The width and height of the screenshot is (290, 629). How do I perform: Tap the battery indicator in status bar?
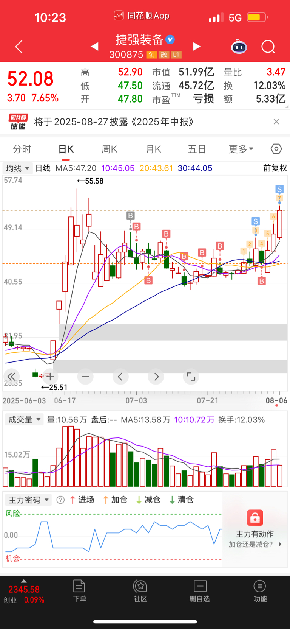point(257,17)
